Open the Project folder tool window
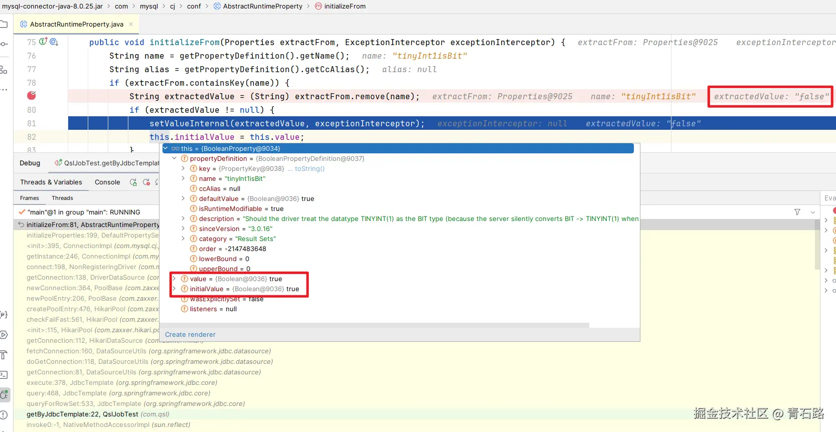The image size is (836, 432). coord(4,24)
